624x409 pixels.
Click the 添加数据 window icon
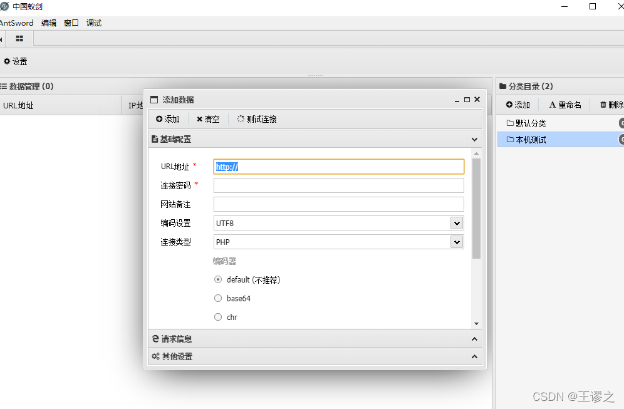pos(154,100)
